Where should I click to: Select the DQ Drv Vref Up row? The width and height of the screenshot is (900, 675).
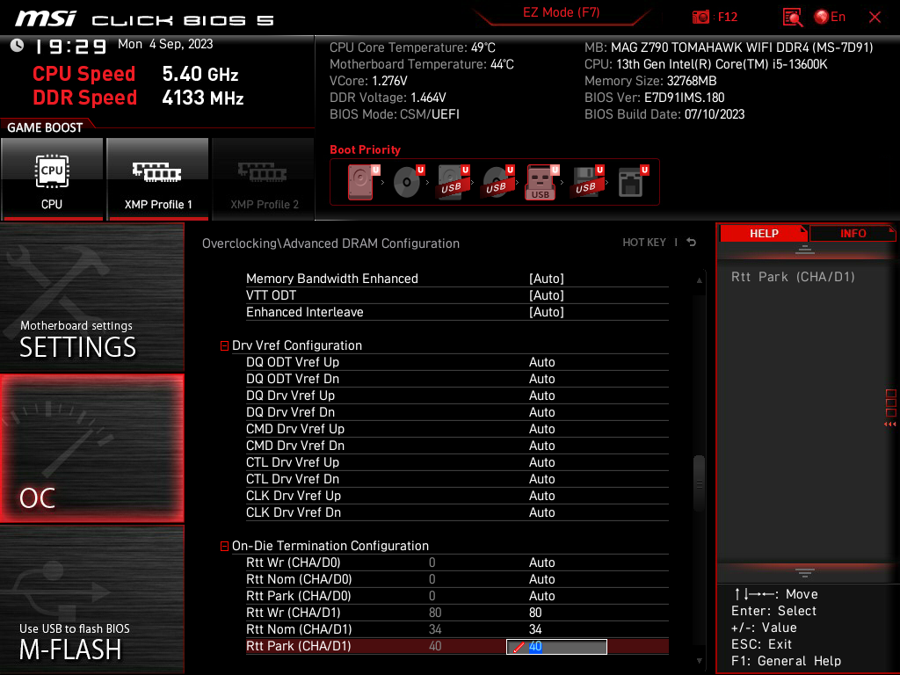coord(457,396)
